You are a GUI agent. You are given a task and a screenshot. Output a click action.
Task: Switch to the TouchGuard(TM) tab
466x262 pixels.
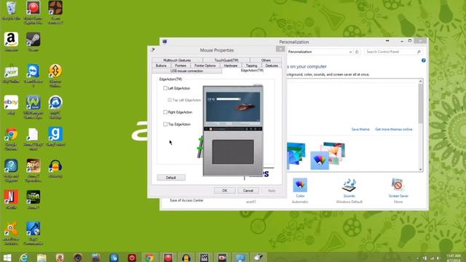226,60
